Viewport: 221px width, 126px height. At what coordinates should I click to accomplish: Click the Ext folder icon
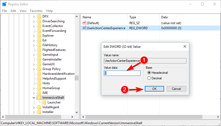coord(39,40)
